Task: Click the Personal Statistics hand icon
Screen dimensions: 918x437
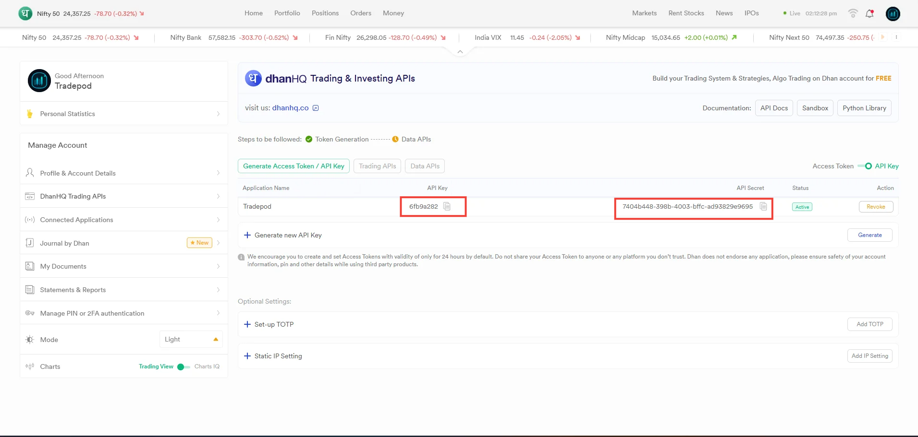Action: point(30,114)
